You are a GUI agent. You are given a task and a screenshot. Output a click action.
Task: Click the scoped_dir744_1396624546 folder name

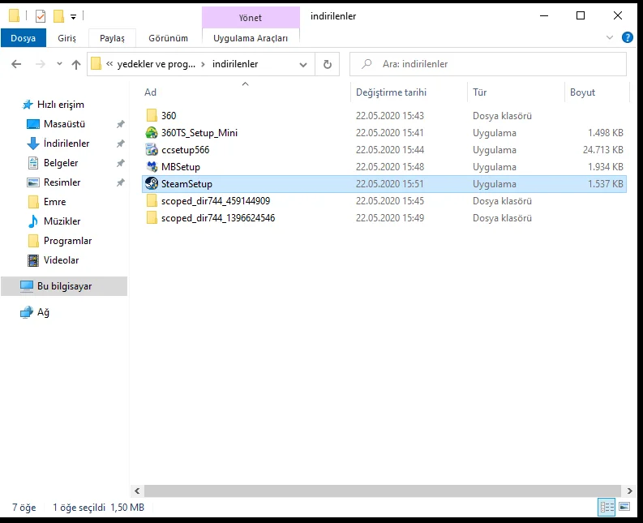click(x=218, y=218)
